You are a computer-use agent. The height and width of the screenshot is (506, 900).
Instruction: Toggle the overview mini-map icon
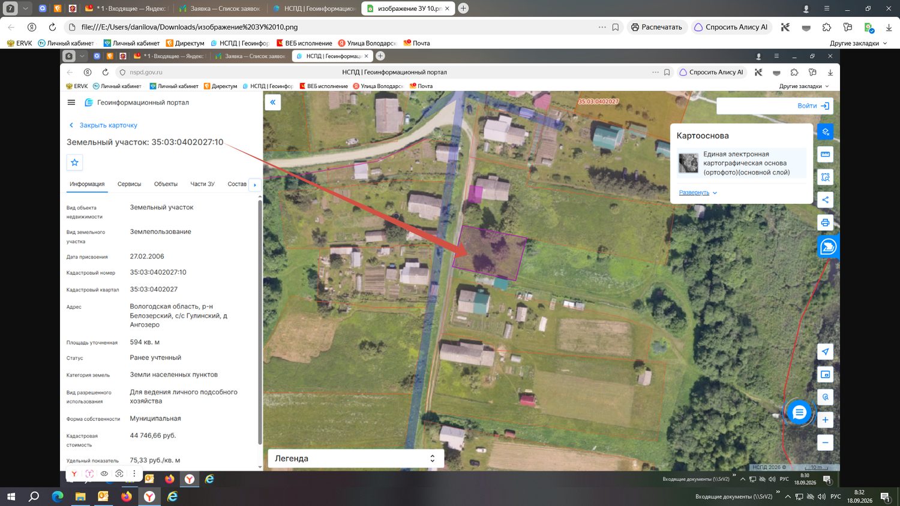click(x=825, y=375)
